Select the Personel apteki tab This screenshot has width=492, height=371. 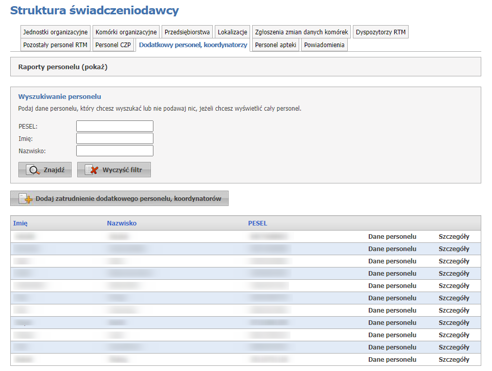click(x=275, y=45)
